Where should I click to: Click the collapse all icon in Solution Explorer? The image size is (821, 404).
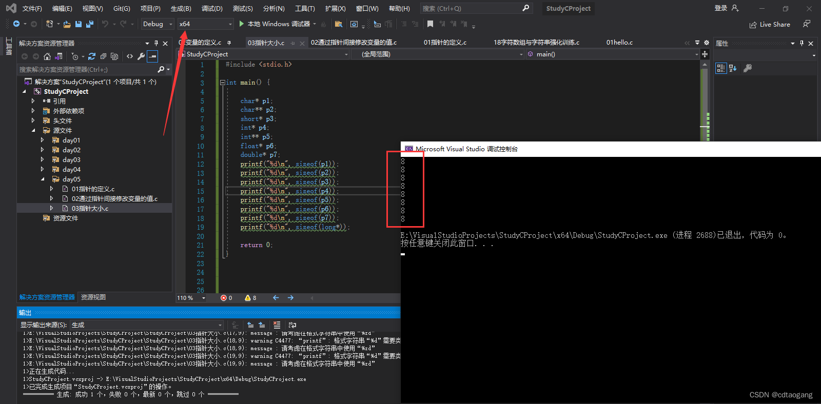click(x=103, y=56)
